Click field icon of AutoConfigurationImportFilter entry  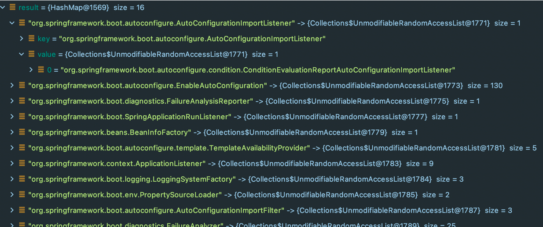coord(22,210)
